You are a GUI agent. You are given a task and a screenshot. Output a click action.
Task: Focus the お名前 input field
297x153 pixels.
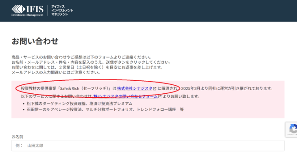[148, 146]
